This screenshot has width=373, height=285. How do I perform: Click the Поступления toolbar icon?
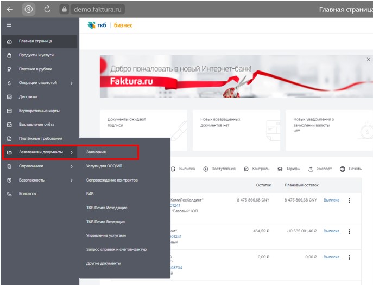pyautogui.click(x=206, y=169)
